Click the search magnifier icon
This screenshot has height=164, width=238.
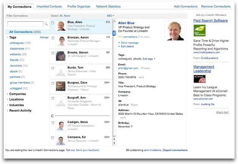46,24
